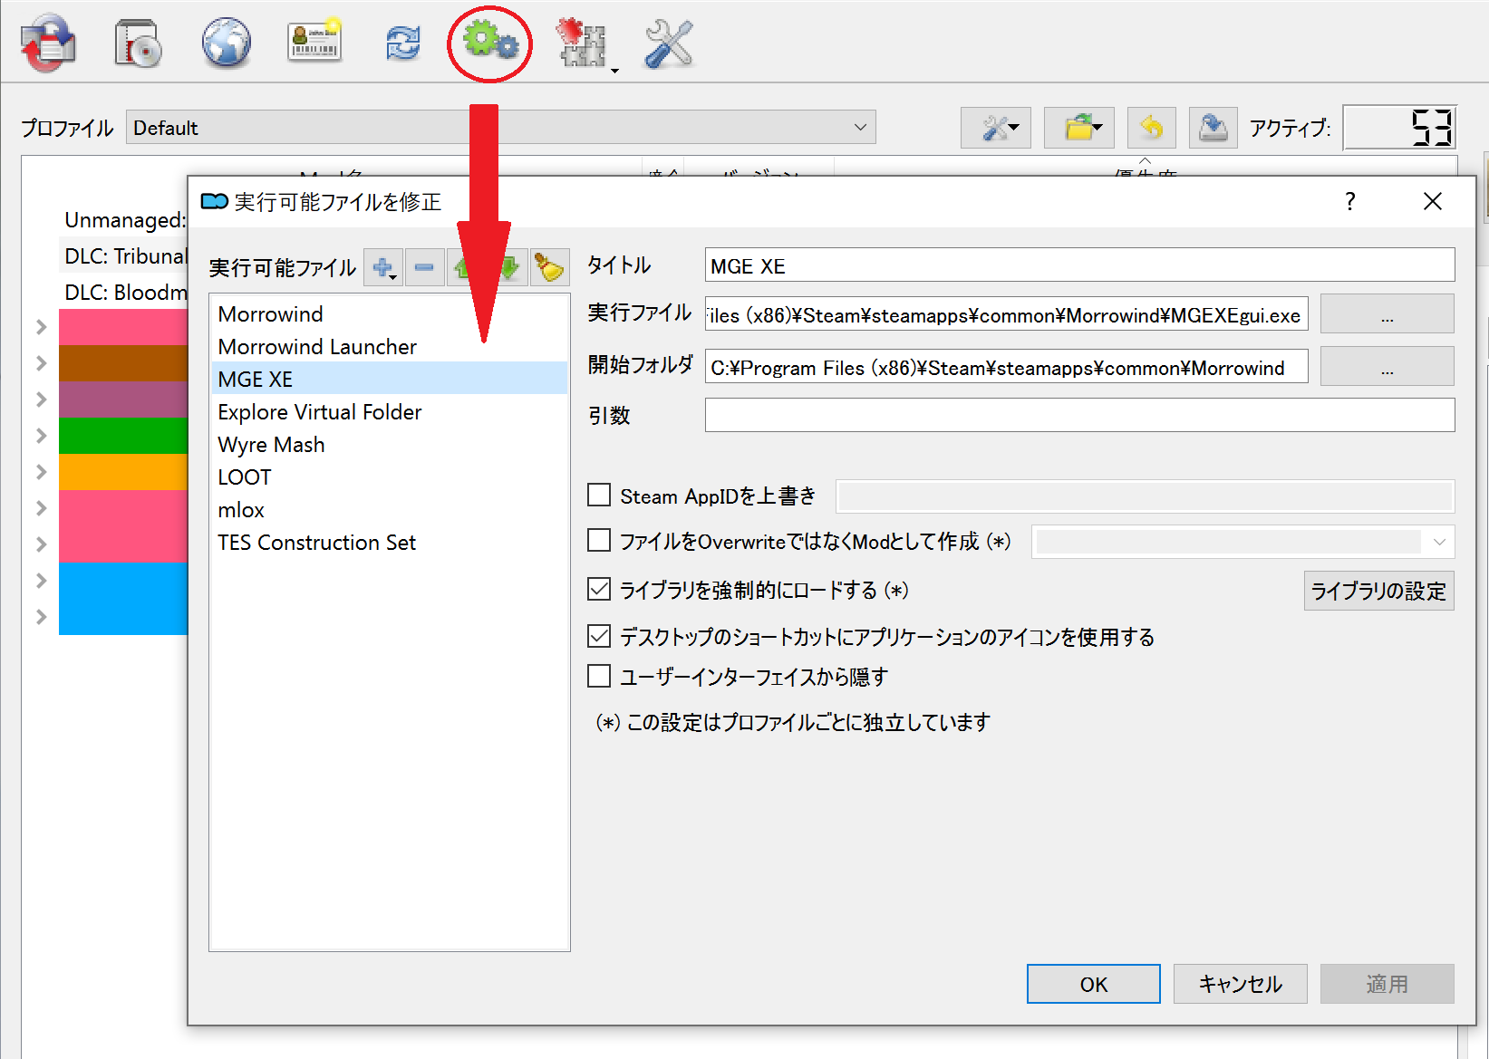Screen dimensions: 1489x1059
Task: Open the add executable plus dropdown
Action: pyautogui.click(x=384, y=267)
